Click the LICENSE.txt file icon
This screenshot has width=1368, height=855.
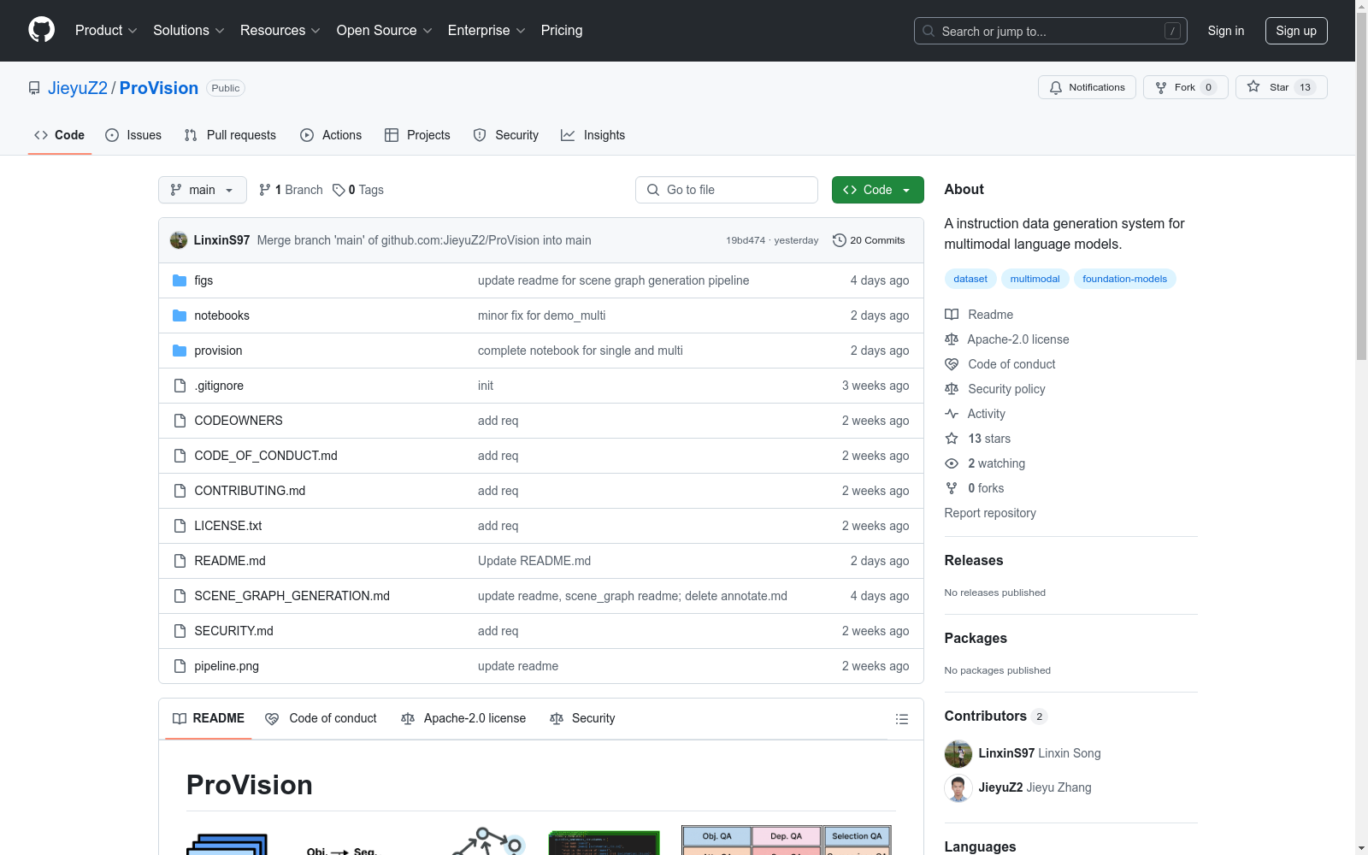pos(180,526)
